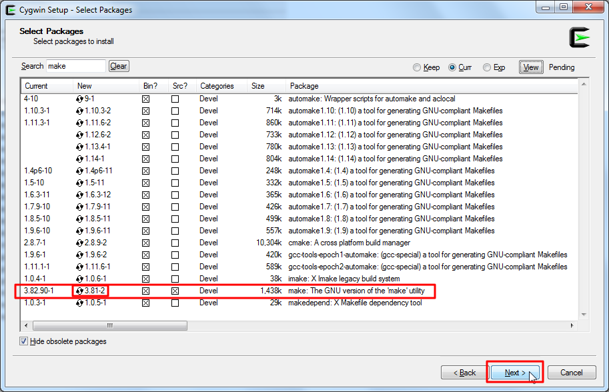Toggle Src checkbox for cmake package

click(175, 243)
